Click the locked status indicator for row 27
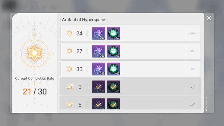The image size is (224, 126). [193, 51]
